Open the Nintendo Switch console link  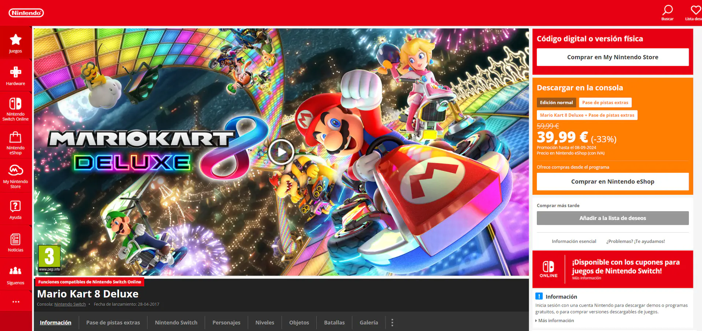pos(70,304)
